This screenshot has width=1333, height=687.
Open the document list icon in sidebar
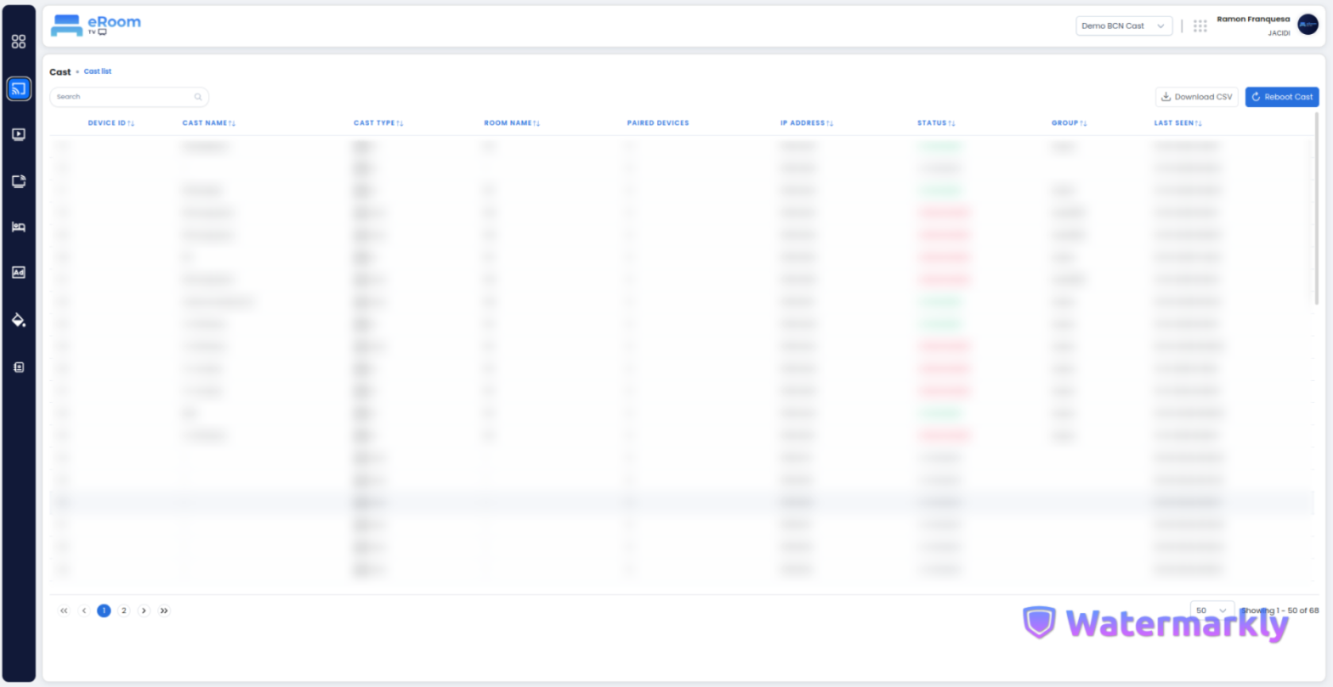pyautogui.click(x=18, y=367)
